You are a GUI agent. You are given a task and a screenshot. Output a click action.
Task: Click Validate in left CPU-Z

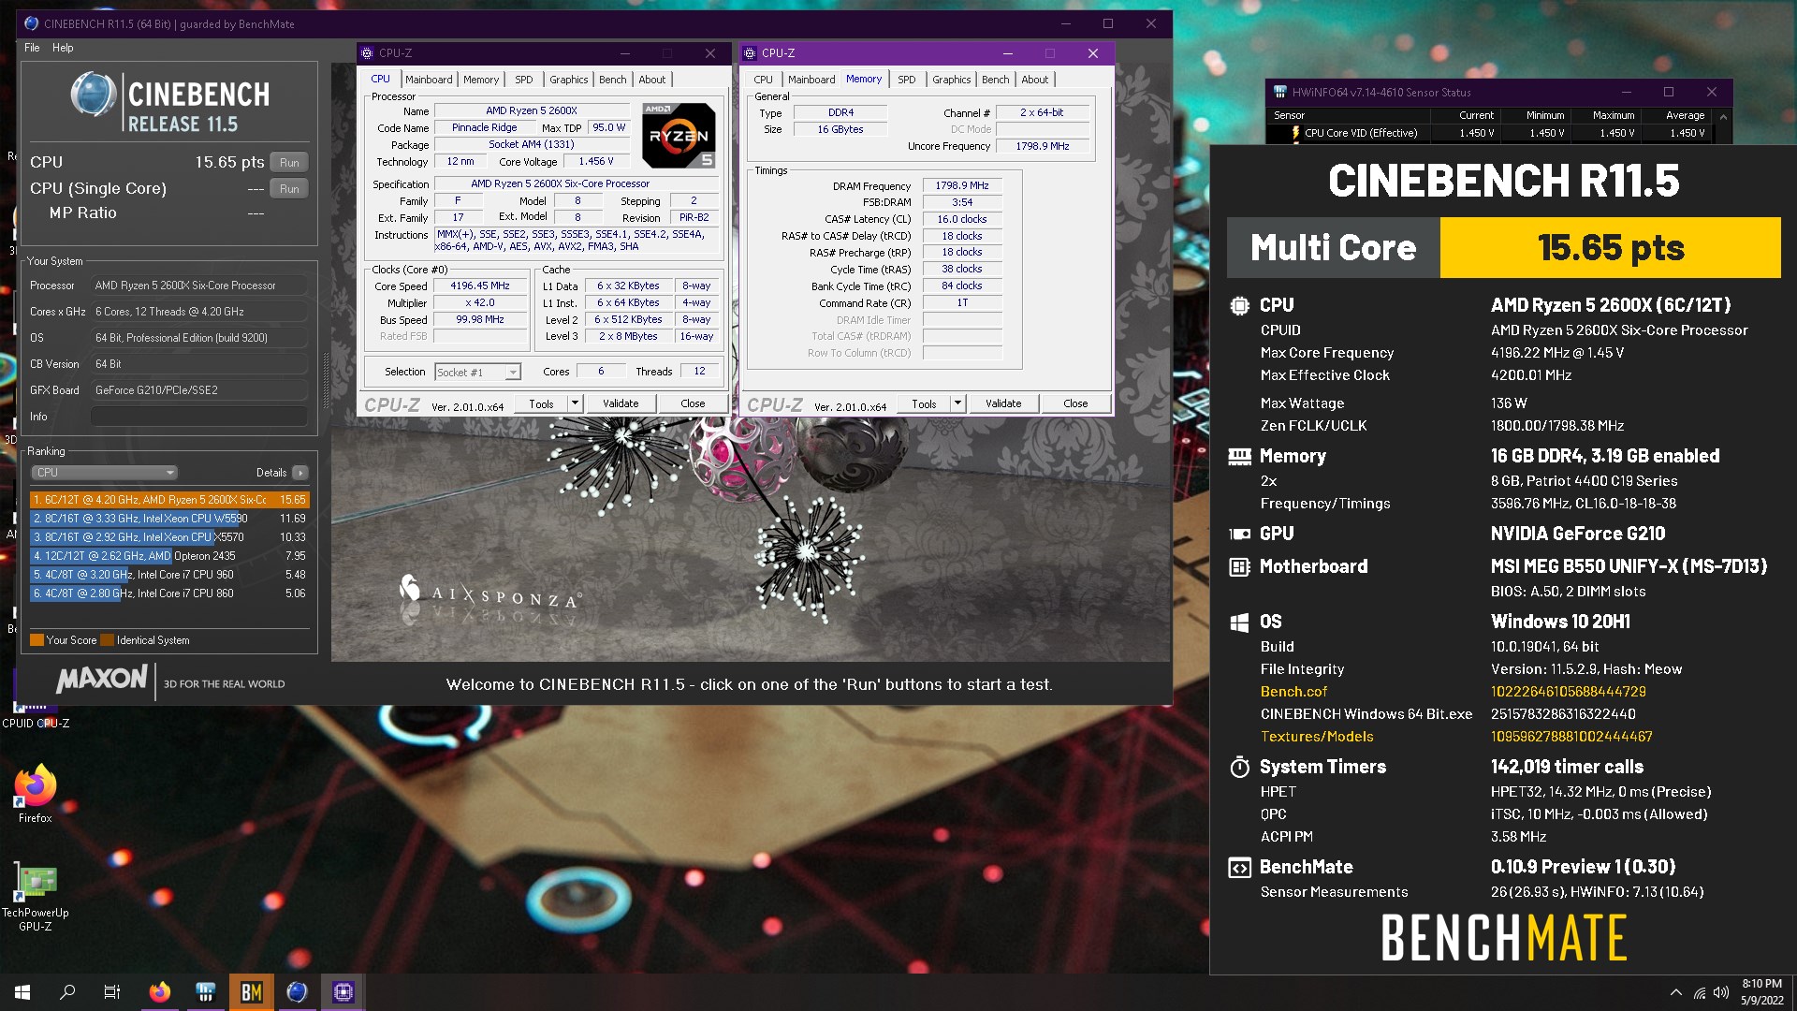[621, 404]
